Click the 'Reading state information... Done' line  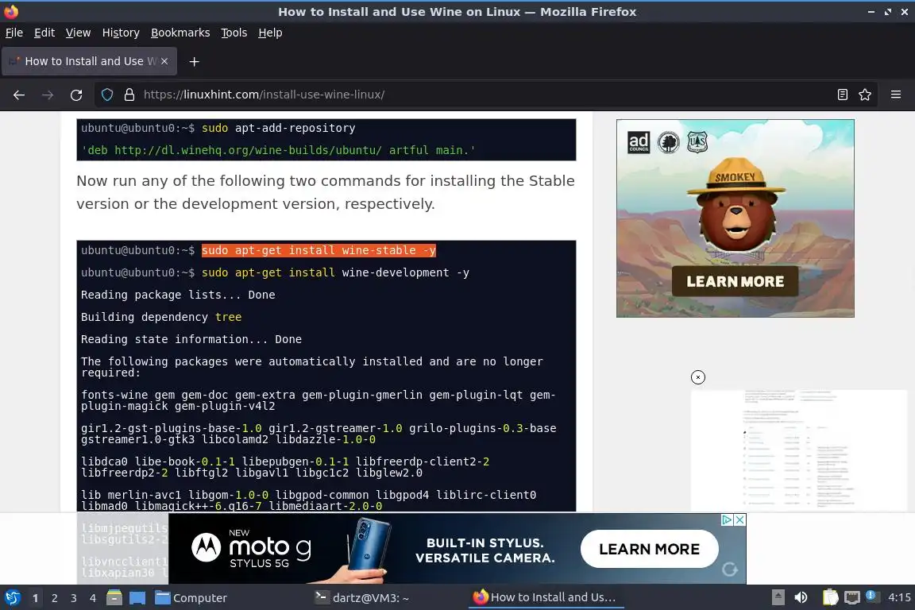(191, 339)
